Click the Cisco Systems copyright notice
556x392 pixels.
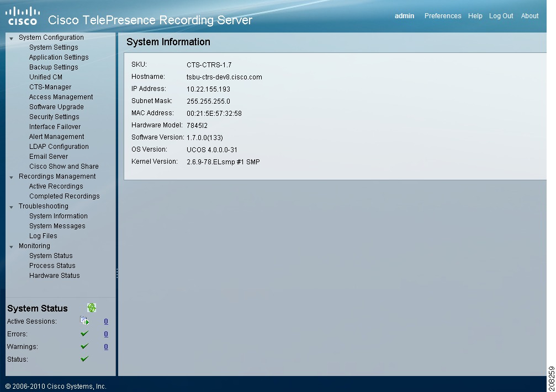click(x=56, y=386)
